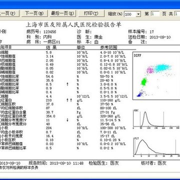Select the reference range 15-17 fL
180x180 pixels.
point(107,136)
